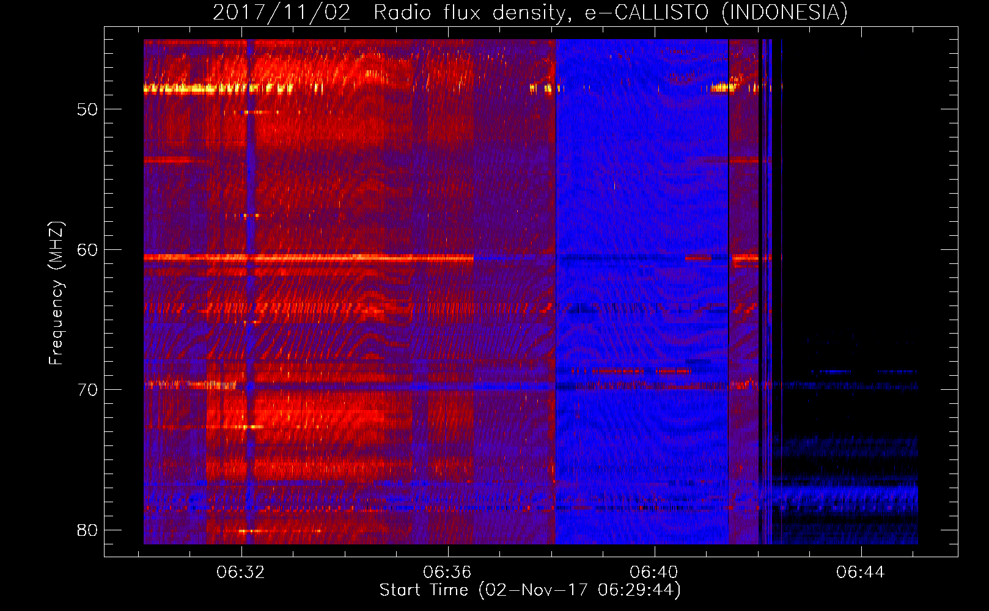989x611 pixels.
Task: Click the date '2017/11/02' in the title
Action: point(282,13)
